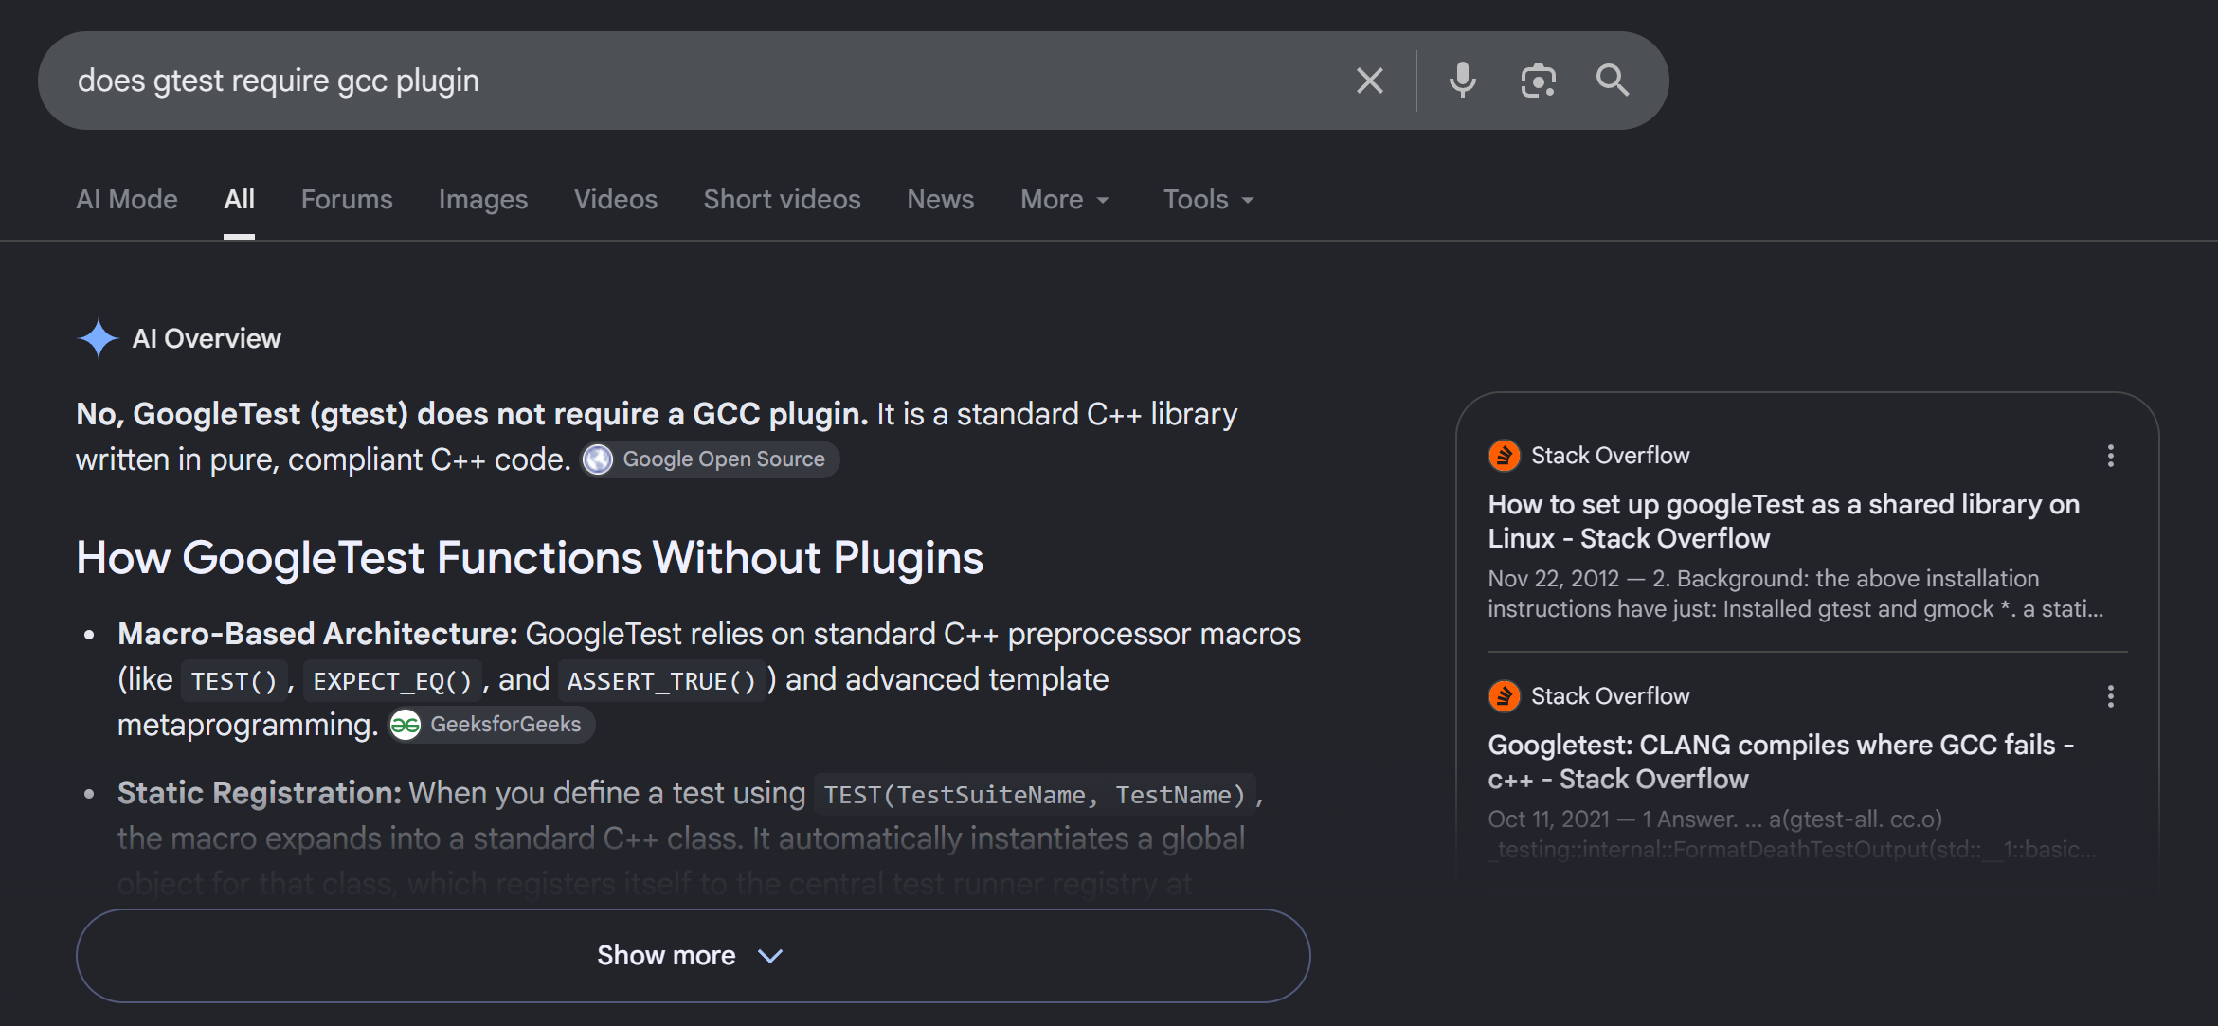Expand the More search filters dropdown
2218x1026 pixels.
pos(1065,200)
